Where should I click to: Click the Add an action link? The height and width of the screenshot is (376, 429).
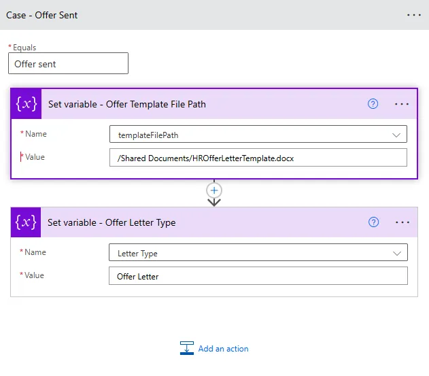(223, 349)
